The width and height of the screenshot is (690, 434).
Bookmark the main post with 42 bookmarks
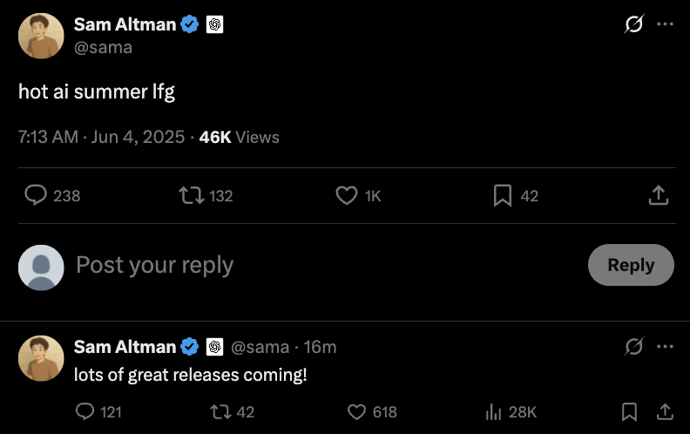pyautogui.click(x=503, y=195)
